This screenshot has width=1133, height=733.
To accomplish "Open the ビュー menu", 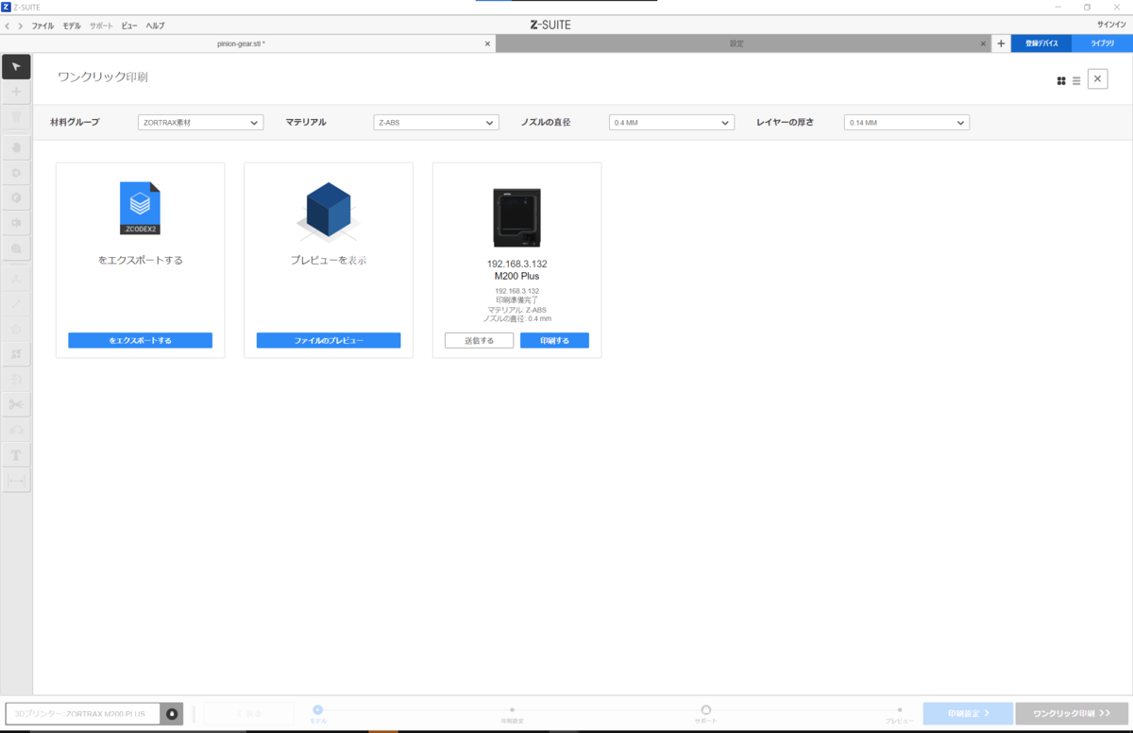I will (x=129, y=26).
